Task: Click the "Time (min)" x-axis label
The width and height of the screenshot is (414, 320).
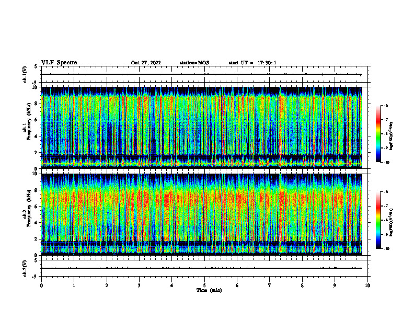Action: (x=209, y=290)
